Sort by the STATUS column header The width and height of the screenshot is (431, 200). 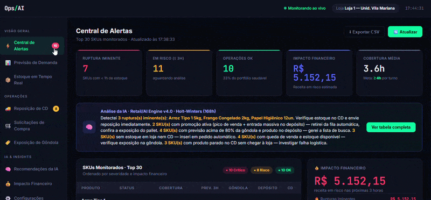[x=127, y=188]
